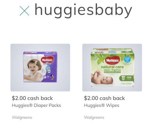Image resolution: width=153 pixels, height=128 pixels.
Task: Click the Huggies logo on the wipes box
Action: 112,60
